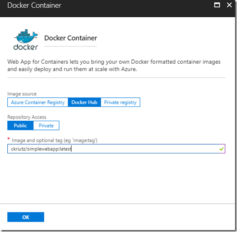Click the Web App for Containers description
237x232 pixels.
(114, 65)
